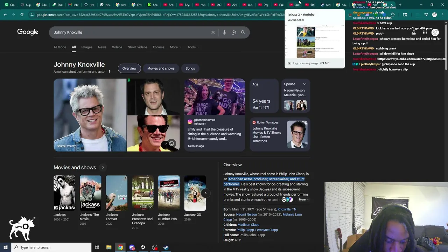Submit search with the magnifier icon
Viewport: 448px width, 252px height.
click(243, 32)
